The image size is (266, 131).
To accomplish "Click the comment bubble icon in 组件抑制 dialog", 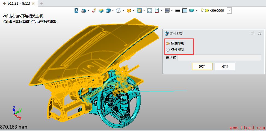I will (x=252, y=33).
